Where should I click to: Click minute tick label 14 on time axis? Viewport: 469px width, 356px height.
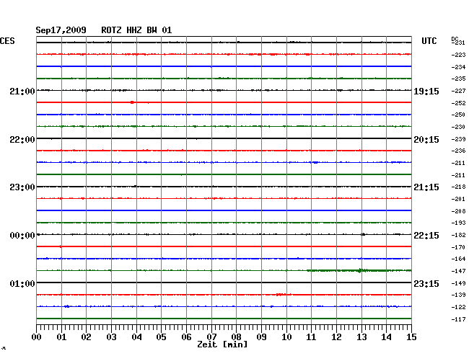tap(386, 337)
